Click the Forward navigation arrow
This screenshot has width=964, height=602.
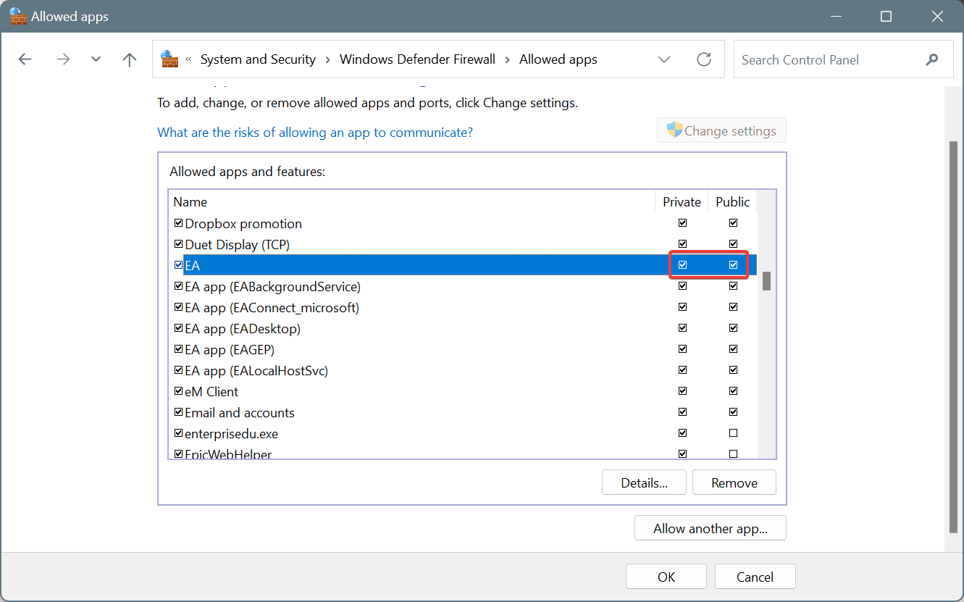[x=63, y=59]
